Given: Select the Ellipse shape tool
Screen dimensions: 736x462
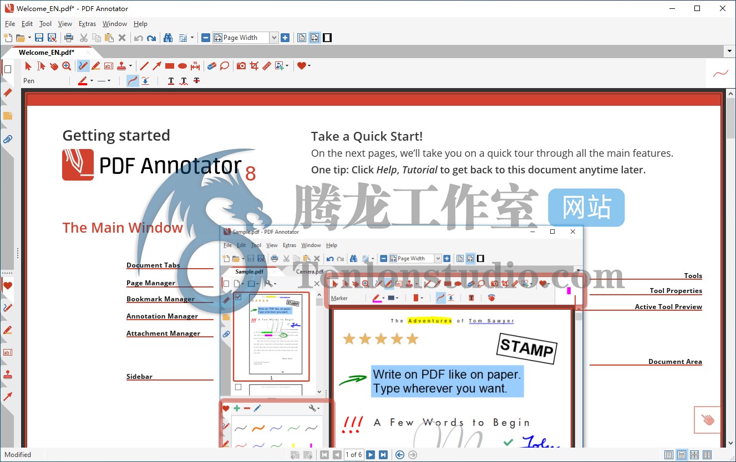Looking at the screenshot, I should (x=182, y=66).
